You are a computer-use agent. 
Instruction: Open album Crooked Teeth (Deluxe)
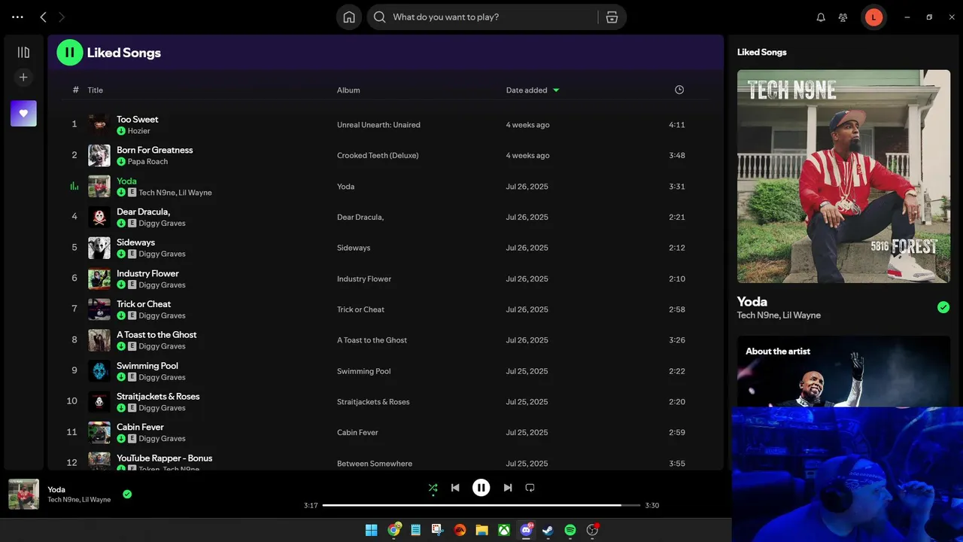click(x=378, y=156)
